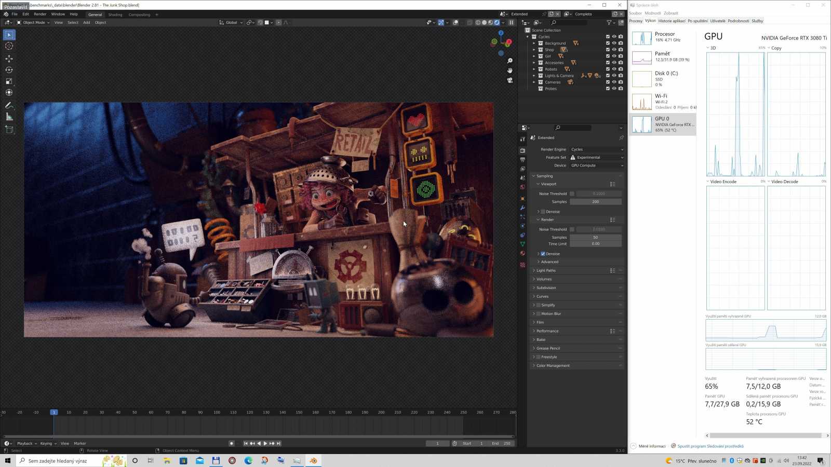The image size is (831, 467).
Task: Click the outliner filter funnel icon
Action: [609, 22]
